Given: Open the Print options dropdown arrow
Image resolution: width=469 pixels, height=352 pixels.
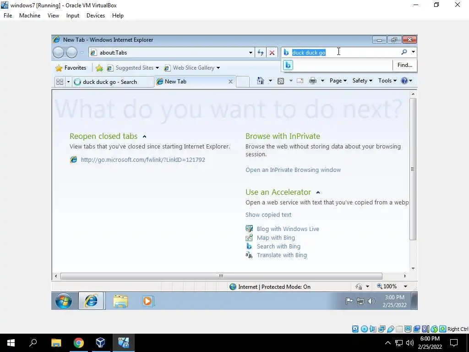Looking at the screenshot, I should pyautogui.click(x=322, y=81).
